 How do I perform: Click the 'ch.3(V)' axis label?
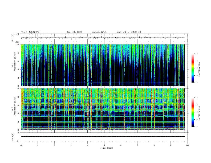(13, 137)
